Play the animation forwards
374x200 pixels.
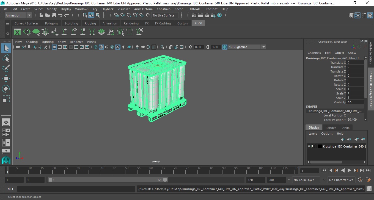pos(349,170)
